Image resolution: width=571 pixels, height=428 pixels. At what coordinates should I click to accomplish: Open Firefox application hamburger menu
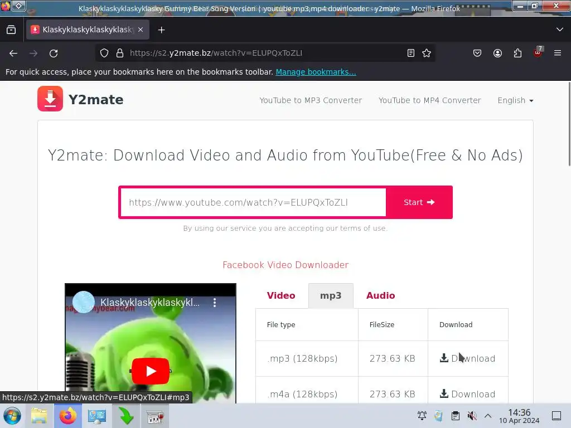coord(558,53)
